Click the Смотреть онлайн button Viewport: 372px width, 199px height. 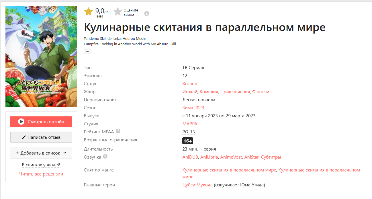click(41, 122)
